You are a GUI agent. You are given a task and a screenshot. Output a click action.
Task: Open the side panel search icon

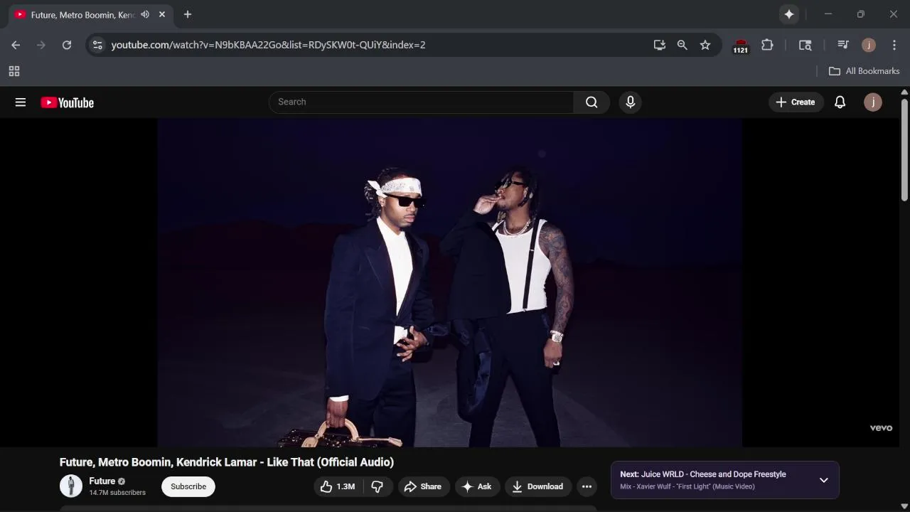pyautogui.click(x=805, y=45)
